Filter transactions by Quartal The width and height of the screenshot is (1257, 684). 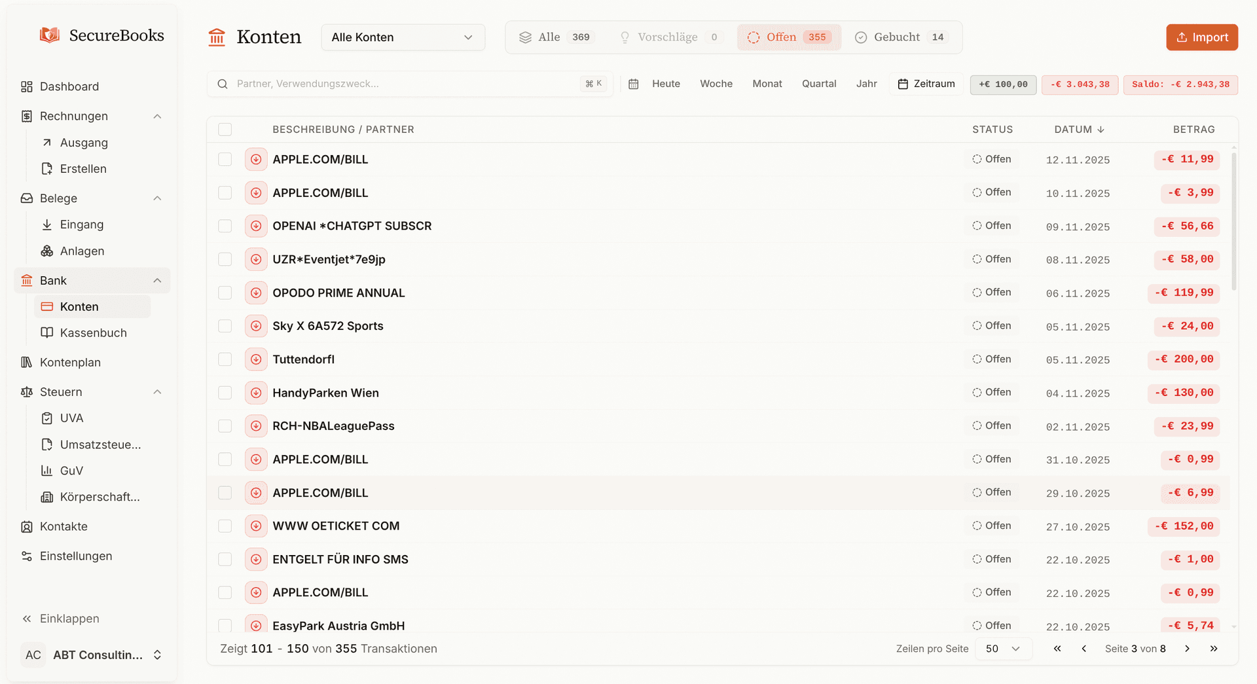click(819, 84)
